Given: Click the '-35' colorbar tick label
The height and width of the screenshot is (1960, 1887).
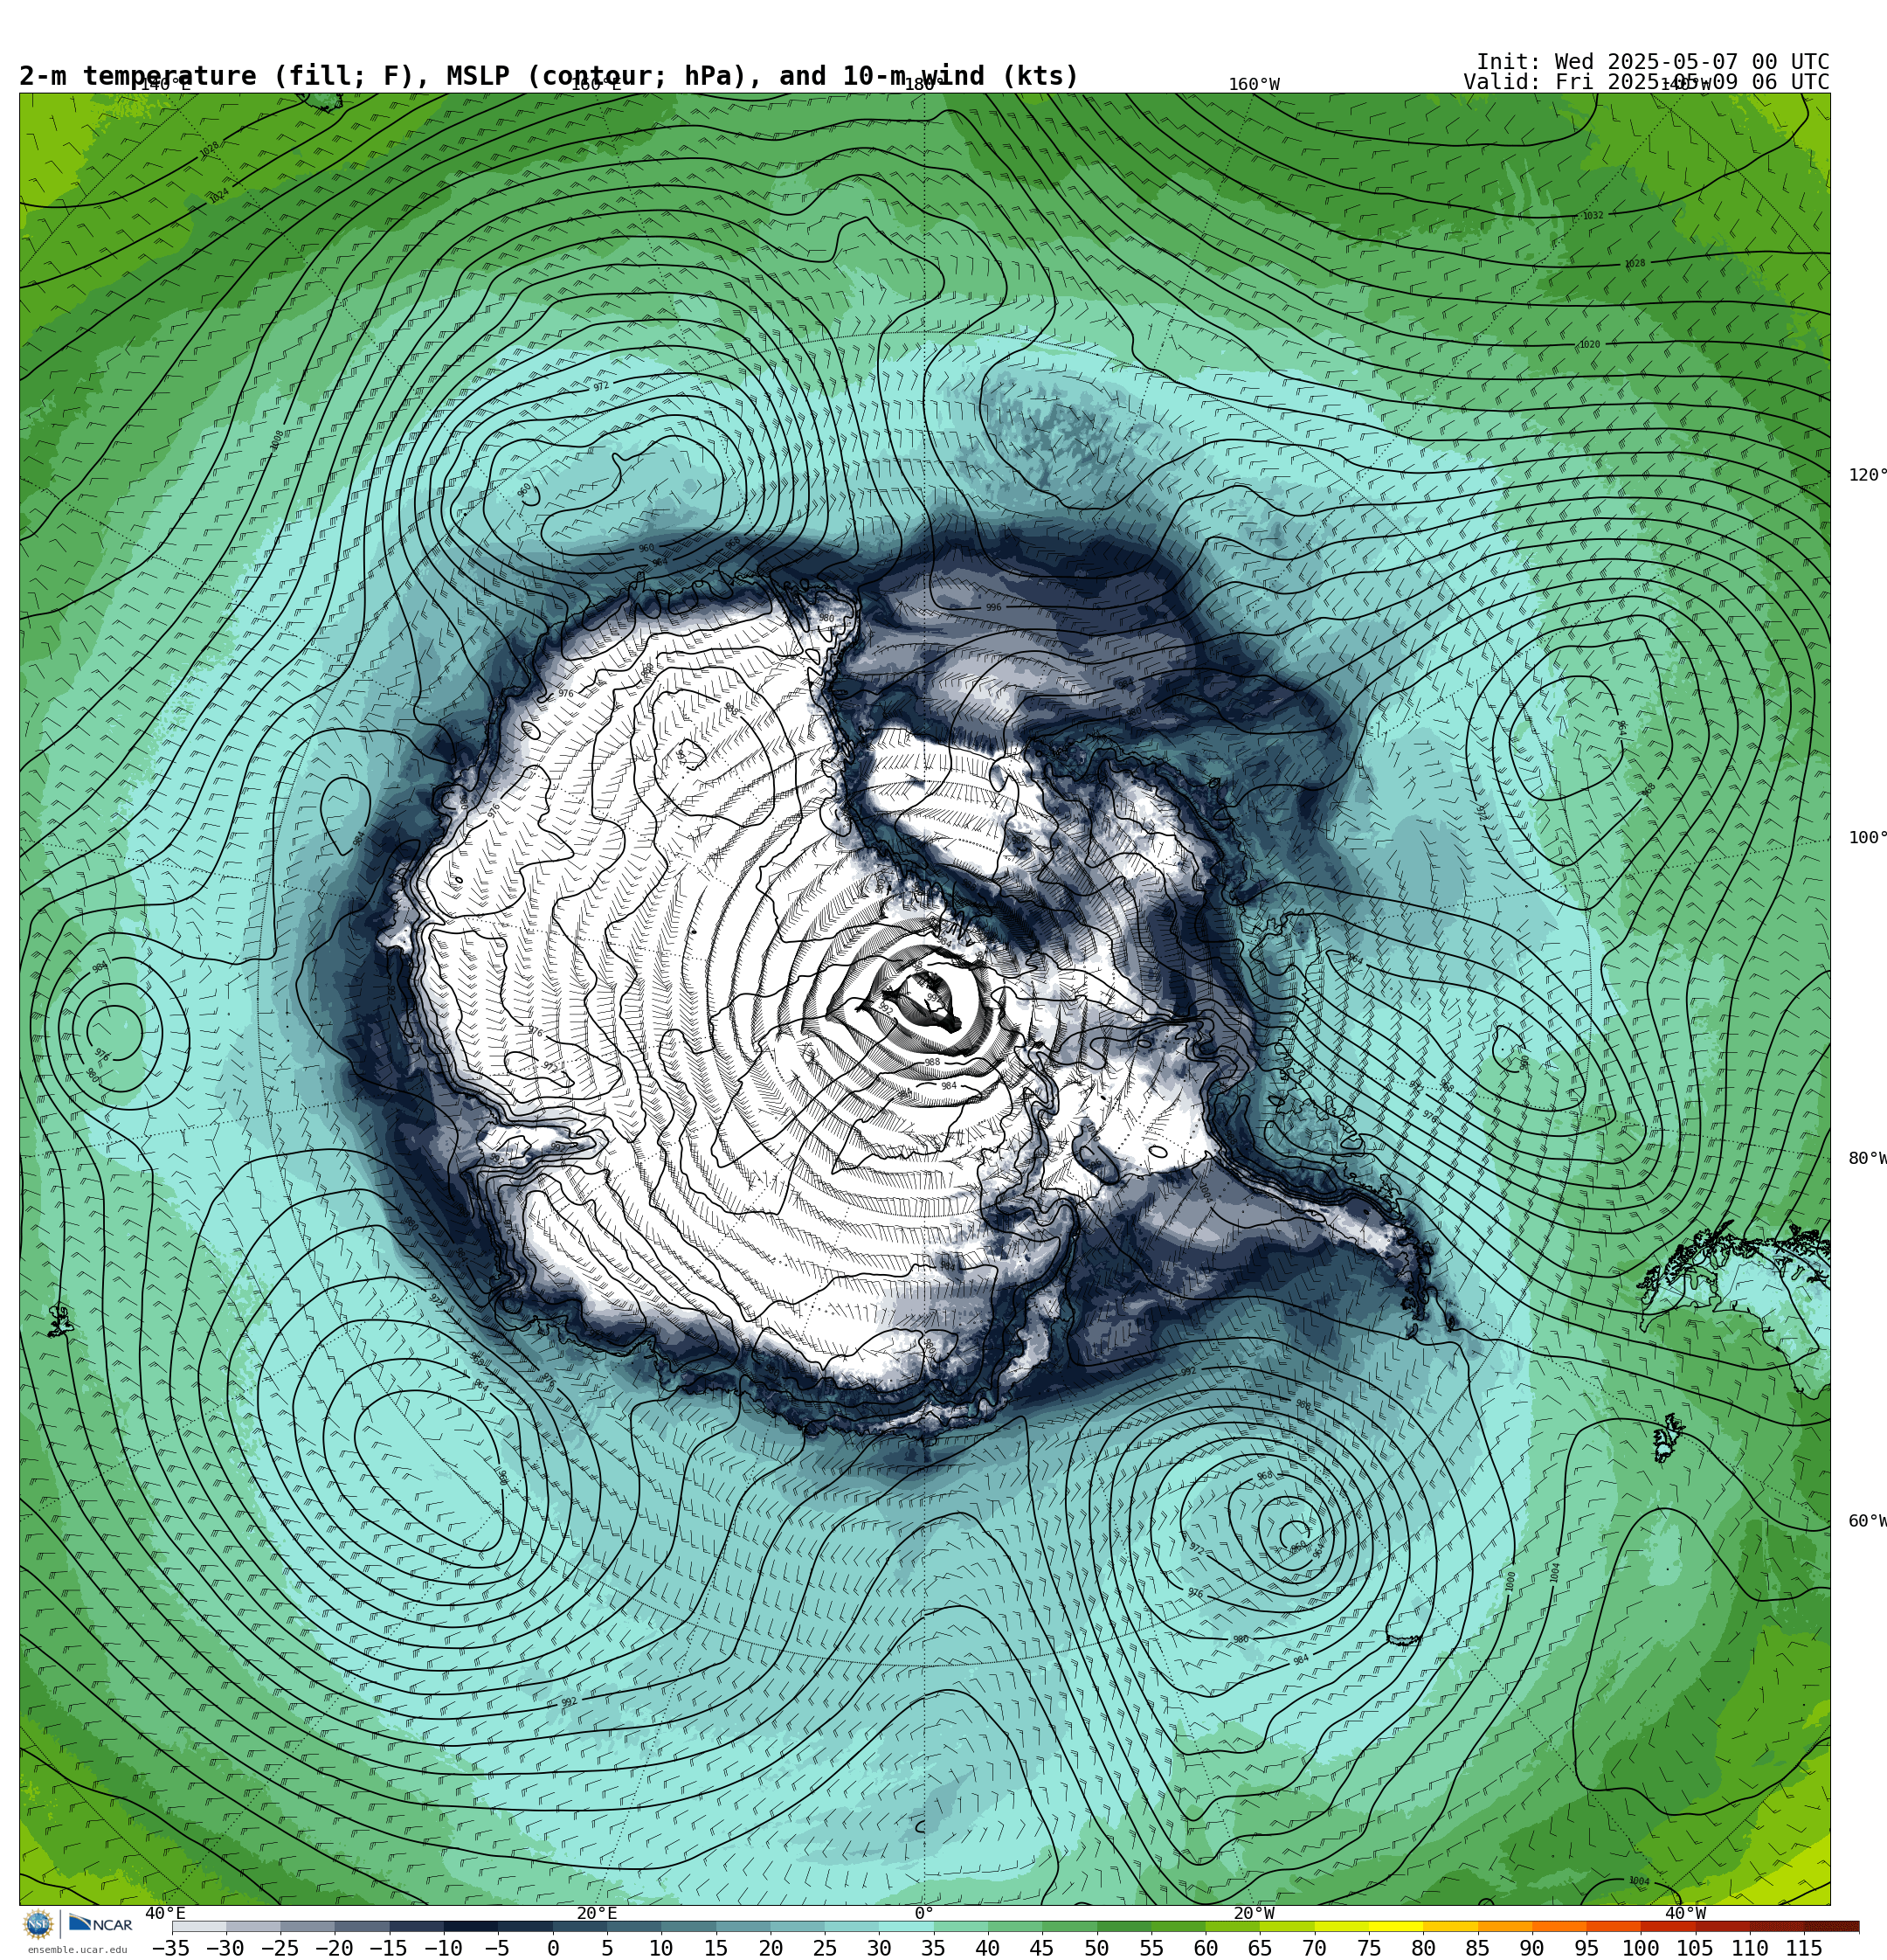Looking at the screenshot, I should [170, 1948].
